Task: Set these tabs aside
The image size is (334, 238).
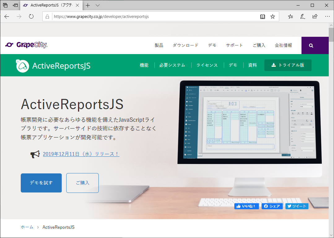Action: tap(15, 5)
